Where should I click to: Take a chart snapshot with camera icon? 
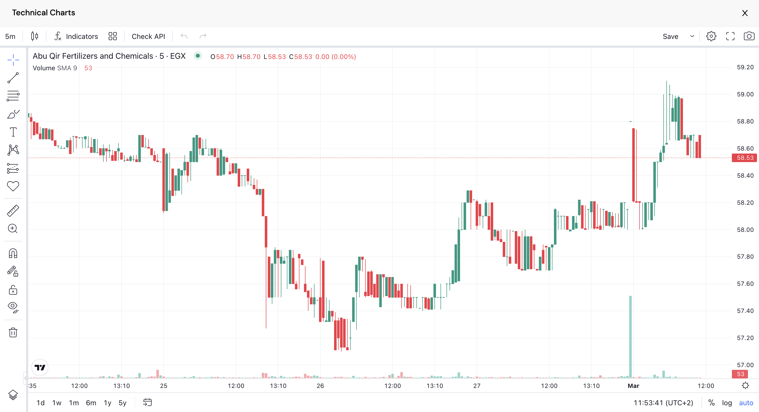749,36
